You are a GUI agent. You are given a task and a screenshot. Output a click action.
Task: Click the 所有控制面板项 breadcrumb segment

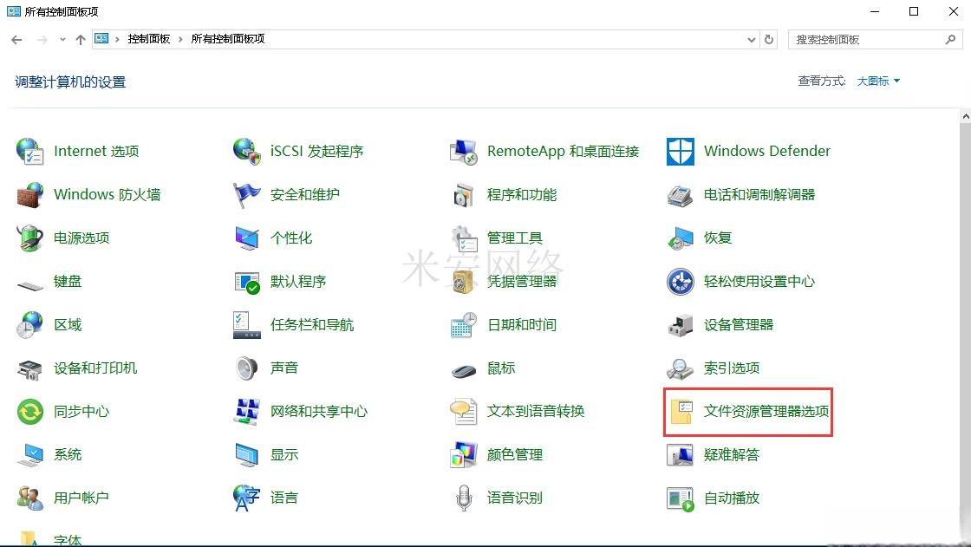227,39
